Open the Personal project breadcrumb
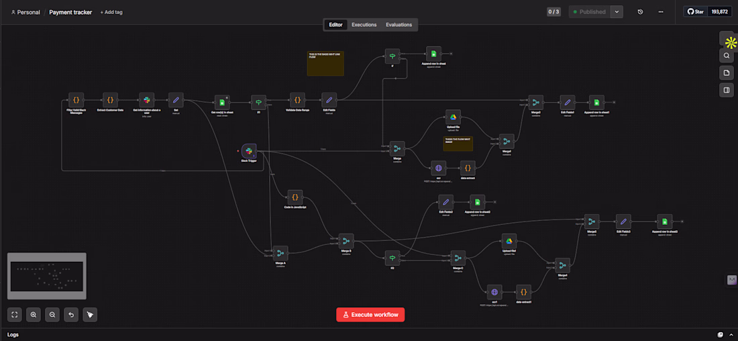The width and height of the screenshot is (738, 341). [25, 12]
